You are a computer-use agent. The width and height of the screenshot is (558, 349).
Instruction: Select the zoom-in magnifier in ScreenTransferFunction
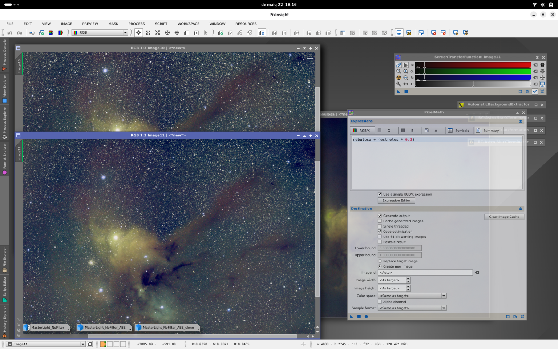[405, 71]
